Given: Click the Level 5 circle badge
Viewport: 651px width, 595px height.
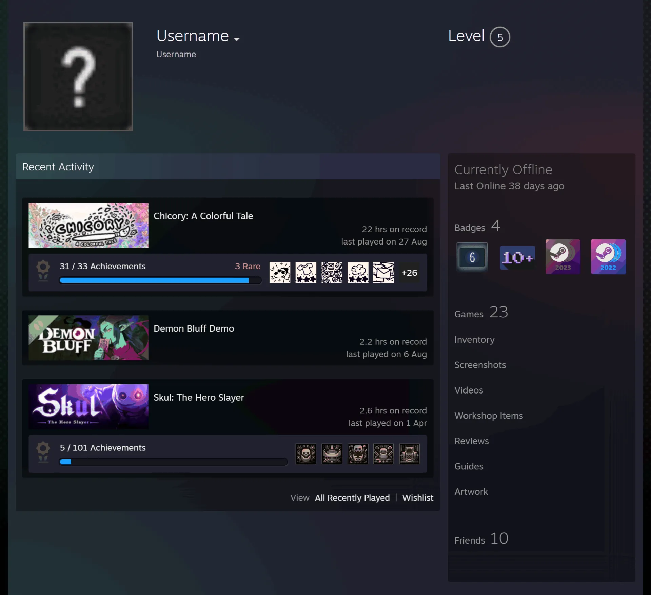Looking at the screenshot, I should pos(500,37).
